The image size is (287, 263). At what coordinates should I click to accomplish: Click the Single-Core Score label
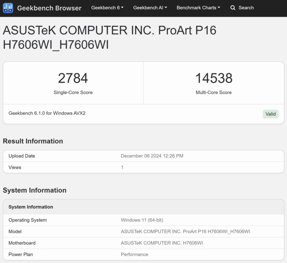coord(73,92)
